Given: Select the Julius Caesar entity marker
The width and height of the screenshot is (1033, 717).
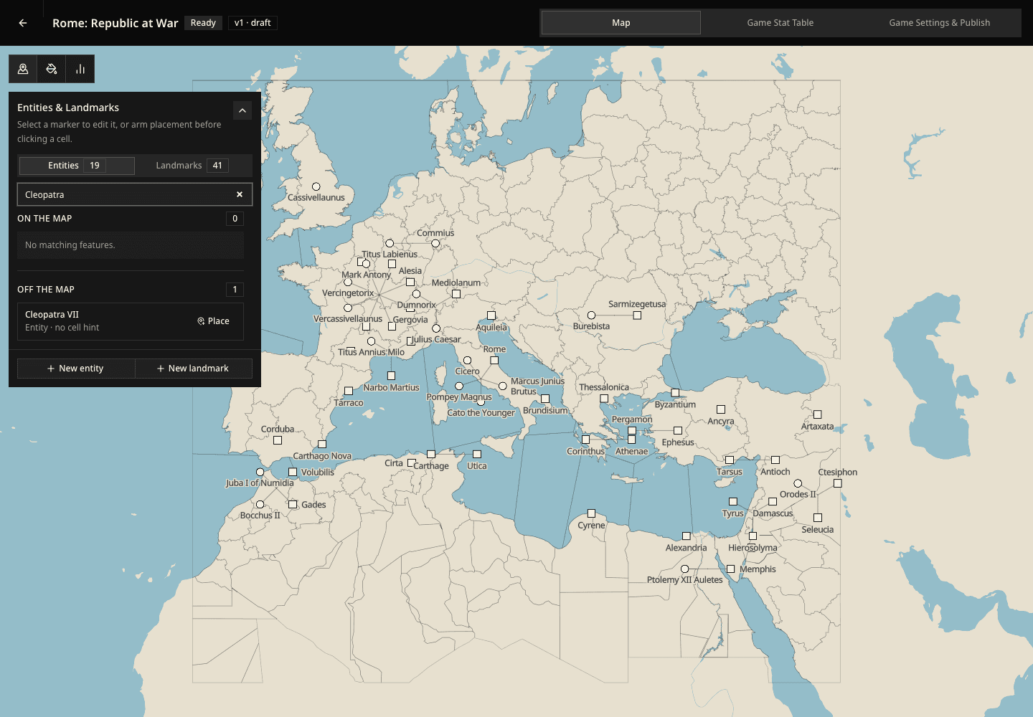Looking at the screenshot, I should (436, 328).
